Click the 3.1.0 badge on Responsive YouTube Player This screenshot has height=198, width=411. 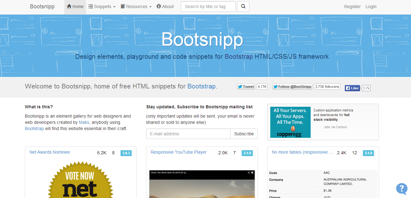coord(247,153)
